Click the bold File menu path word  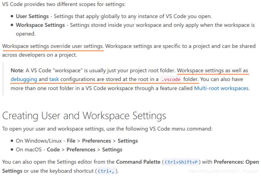tap(71, 141)
